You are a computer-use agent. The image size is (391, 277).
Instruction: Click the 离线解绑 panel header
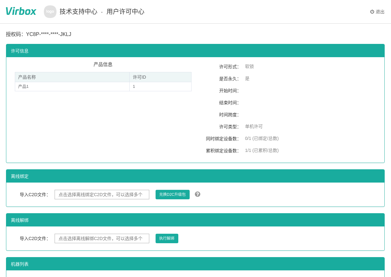point(195,220)
